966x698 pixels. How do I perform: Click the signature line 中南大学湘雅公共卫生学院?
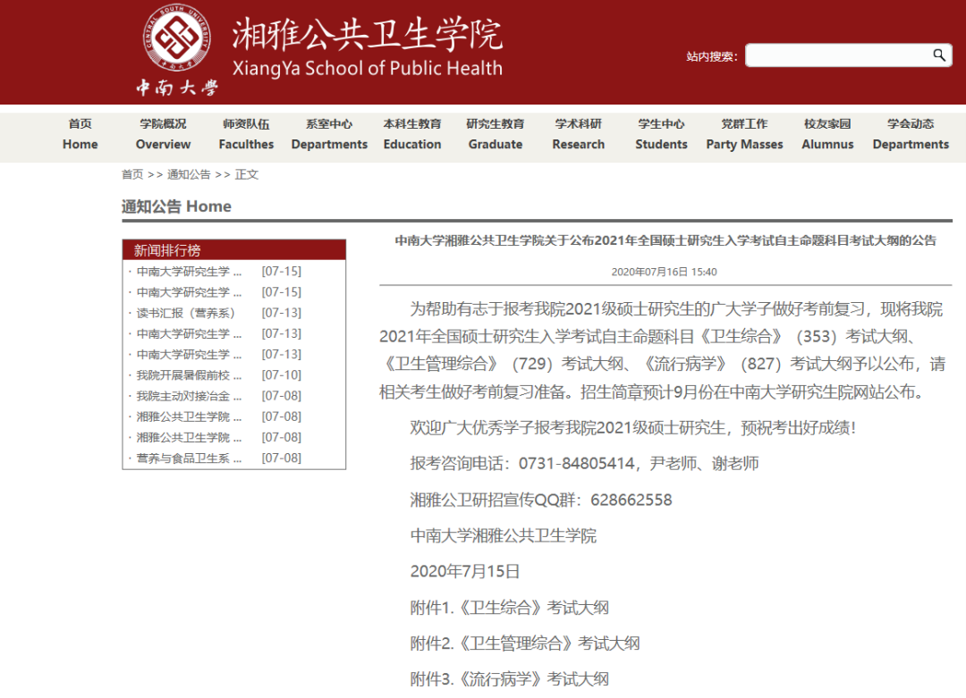tap(504, 535)
